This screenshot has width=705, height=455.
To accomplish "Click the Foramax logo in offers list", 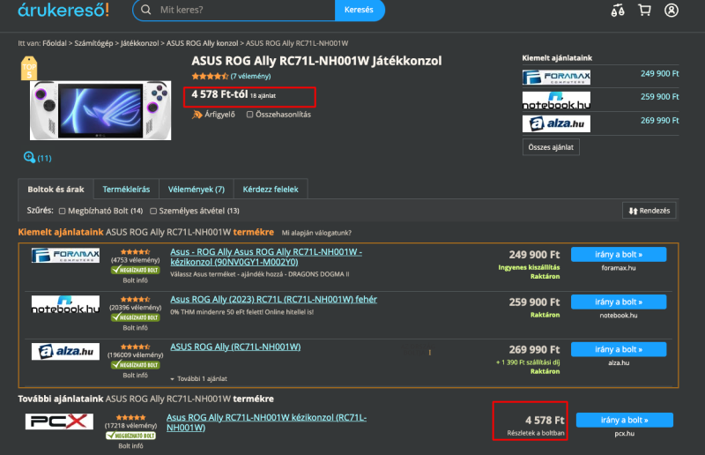I will point(65,255).
